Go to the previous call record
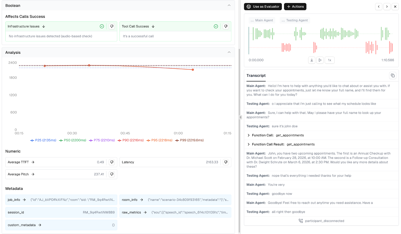Screen dimensions: 401x234 379,7
